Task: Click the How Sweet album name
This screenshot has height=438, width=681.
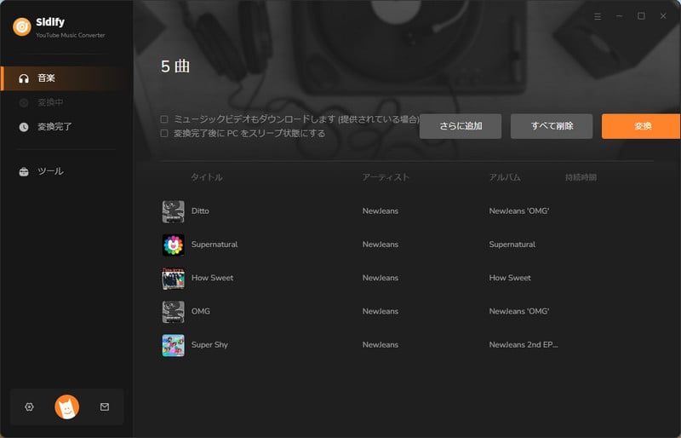Action: coord(510,278)
